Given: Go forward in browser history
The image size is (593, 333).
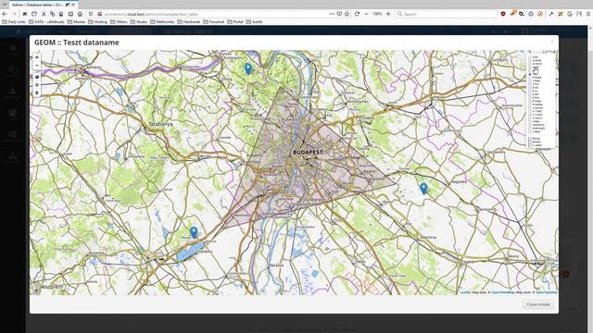Looking at the screenshot, I should point(14,14).
